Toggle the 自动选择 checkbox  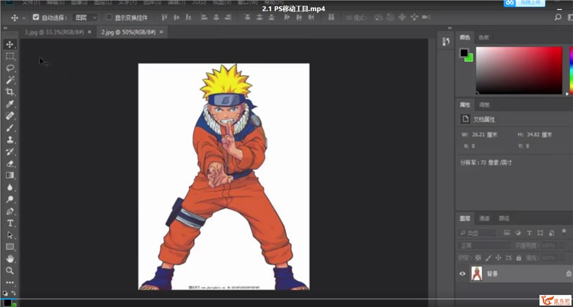(x=36, y=17)
